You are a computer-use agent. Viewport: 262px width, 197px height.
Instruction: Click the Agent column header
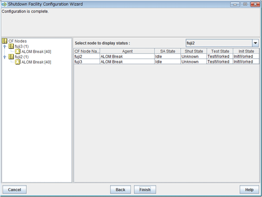[x=127, y=51]
